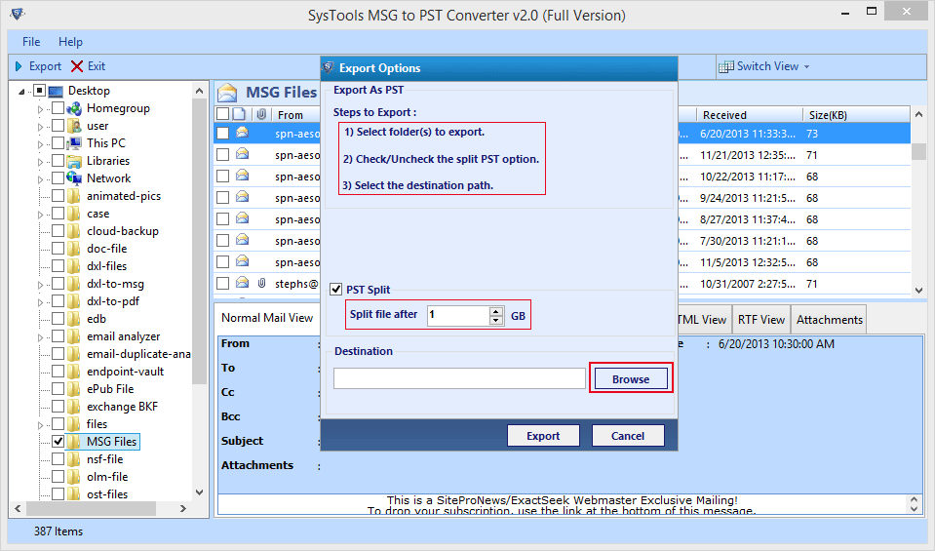Click the Network icon in tree
This screenshot has width=935, height=551.
tap(73, 178)
